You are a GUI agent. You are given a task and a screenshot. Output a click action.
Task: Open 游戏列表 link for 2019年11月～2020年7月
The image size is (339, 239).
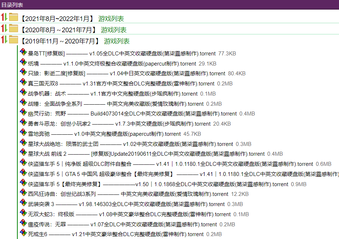point(117,41)
